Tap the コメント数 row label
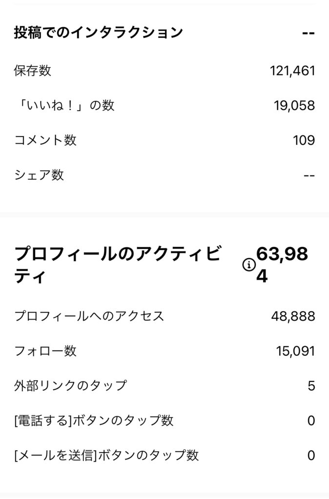The image size is (329, 499). click(x=45, y=140)
